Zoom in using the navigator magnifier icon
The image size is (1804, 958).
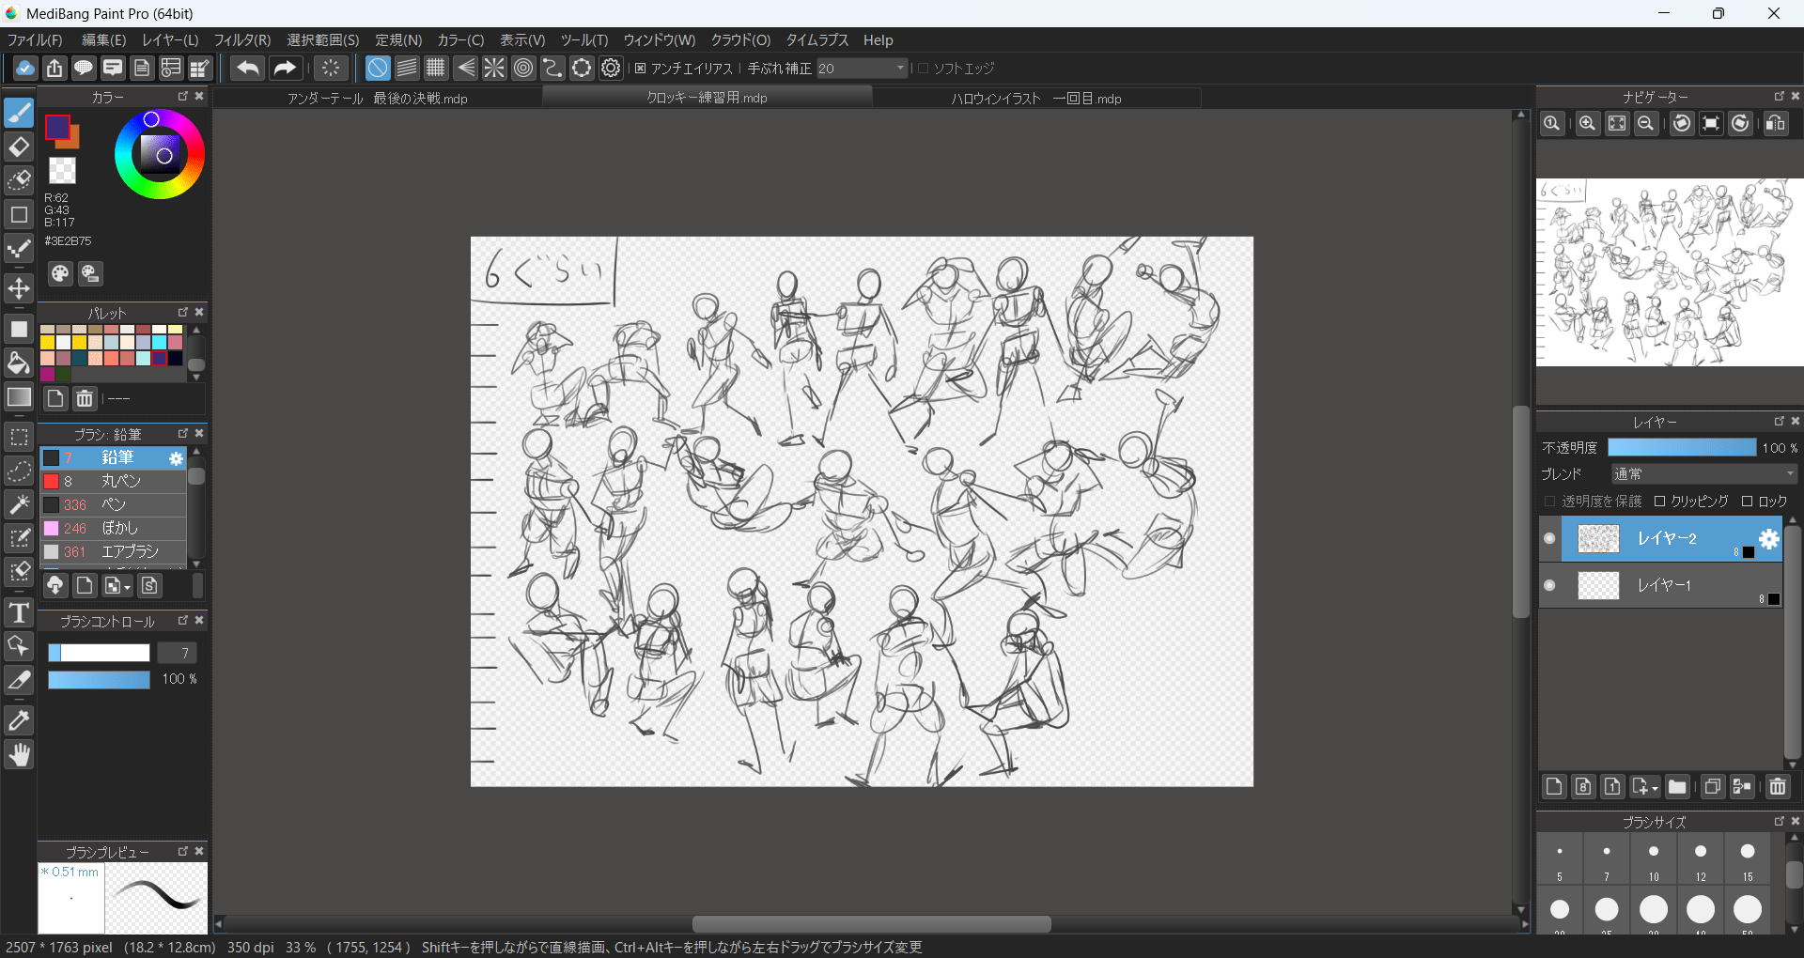click(x=1587, y=124)
